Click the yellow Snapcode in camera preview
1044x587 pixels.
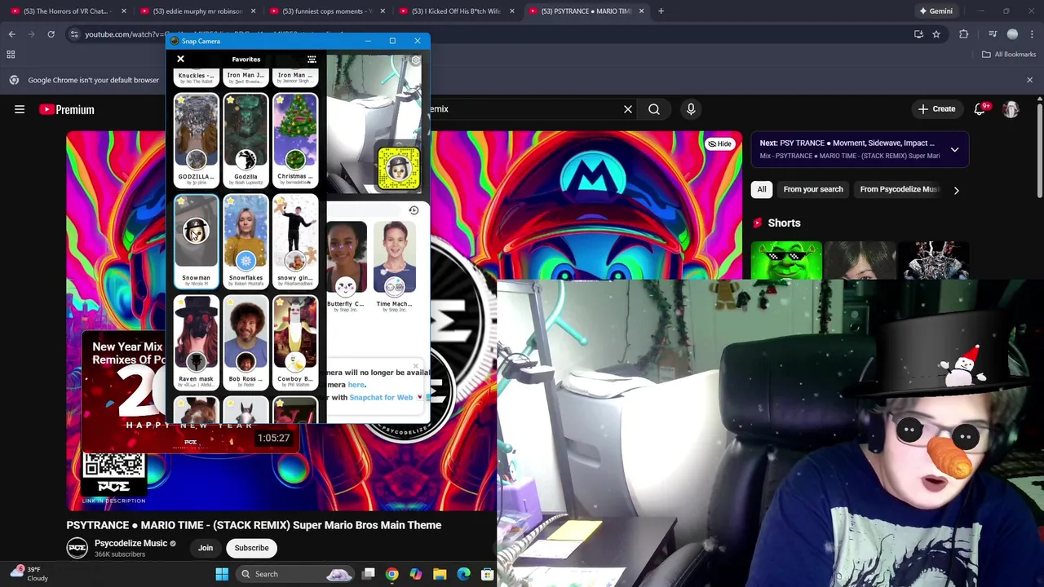click(399, 167)
